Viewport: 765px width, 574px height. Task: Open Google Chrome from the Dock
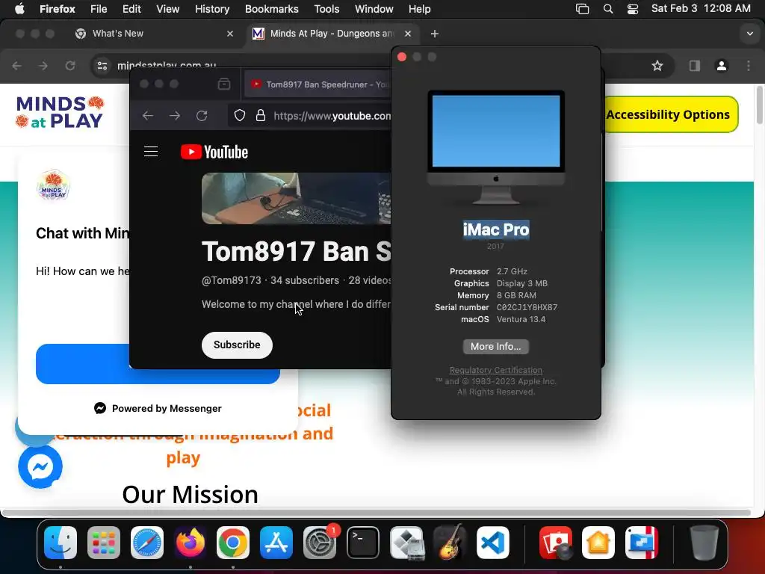click(x=233, y=543)
